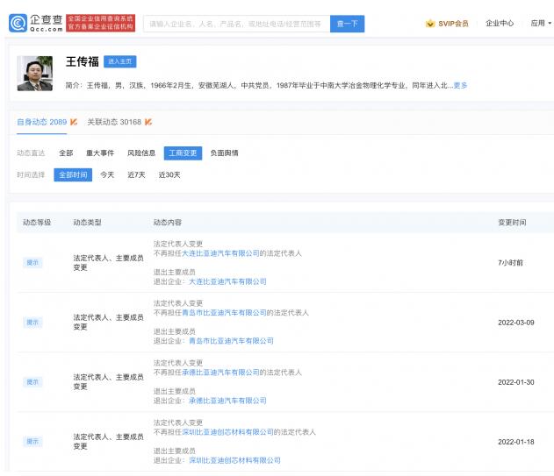Image resolution: width=554 pixels, height=476 pixels.
Task: Click 提示 tag in the 2022-01-18 row
Action: tap(32, 442)
